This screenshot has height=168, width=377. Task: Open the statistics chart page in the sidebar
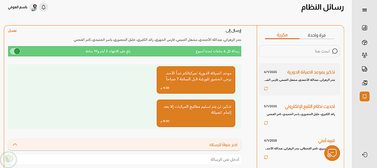pyautogui.click(x=365, y=28)
